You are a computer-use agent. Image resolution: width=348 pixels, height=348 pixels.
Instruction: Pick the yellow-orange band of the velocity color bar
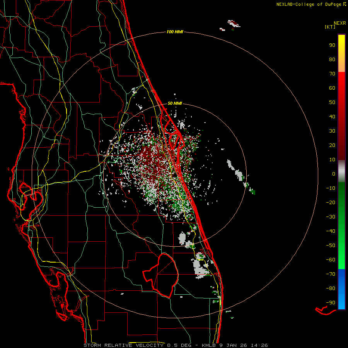[x=341, y=53]
